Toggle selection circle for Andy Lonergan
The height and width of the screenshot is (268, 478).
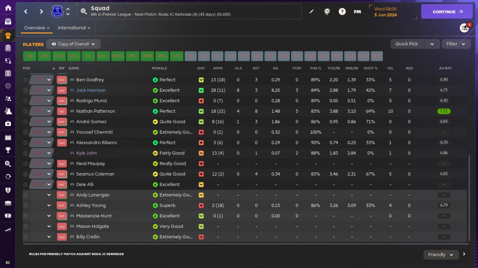[25, 195]
